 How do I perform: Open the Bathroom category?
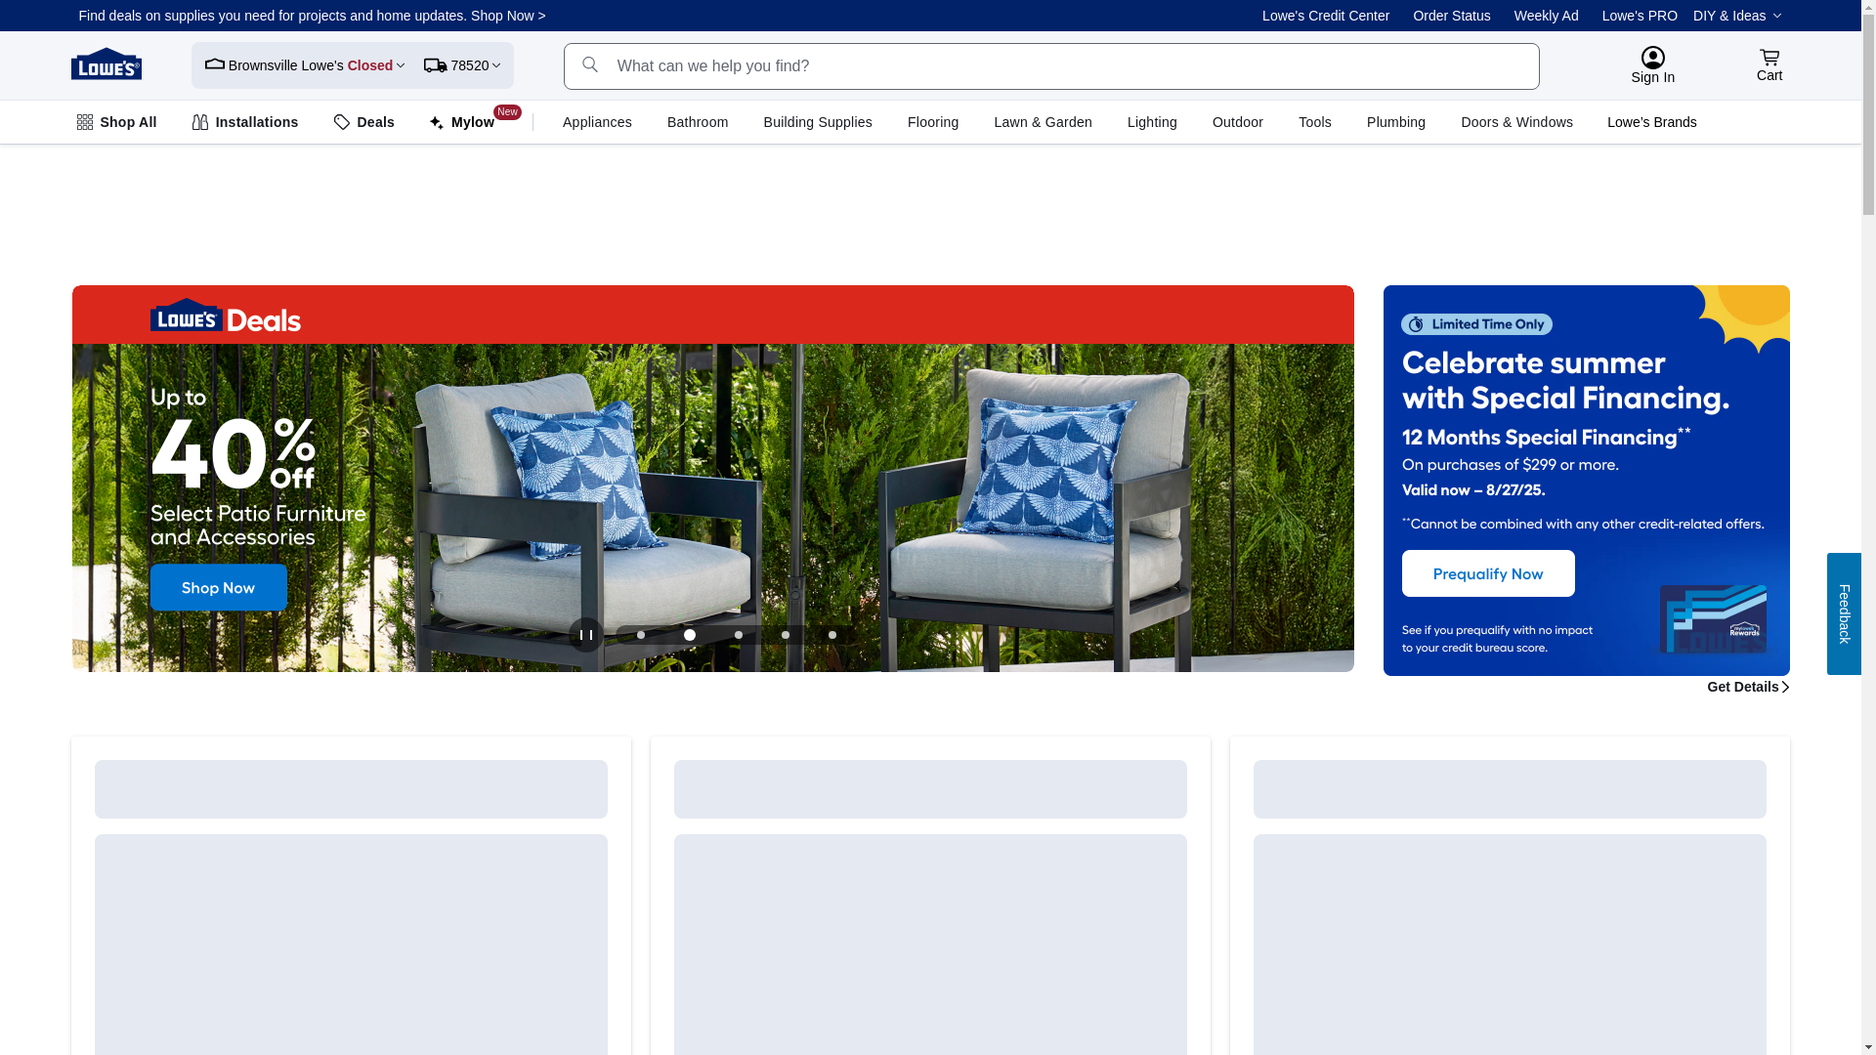point(698,122)
